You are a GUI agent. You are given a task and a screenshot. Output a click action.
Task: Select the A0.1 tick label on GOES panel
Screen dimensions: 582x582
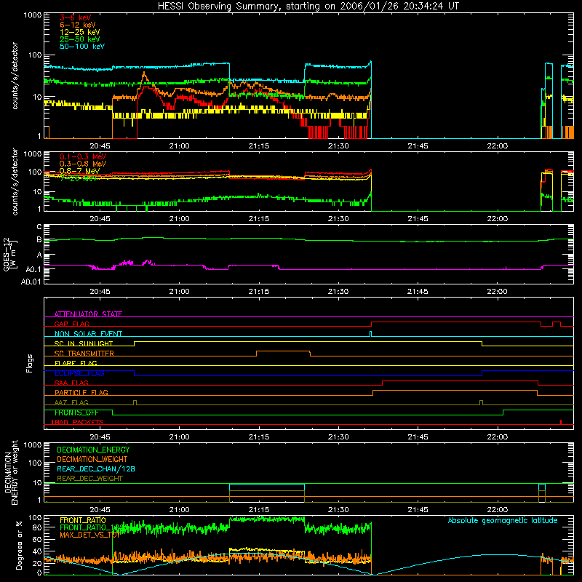pos(33,269)
